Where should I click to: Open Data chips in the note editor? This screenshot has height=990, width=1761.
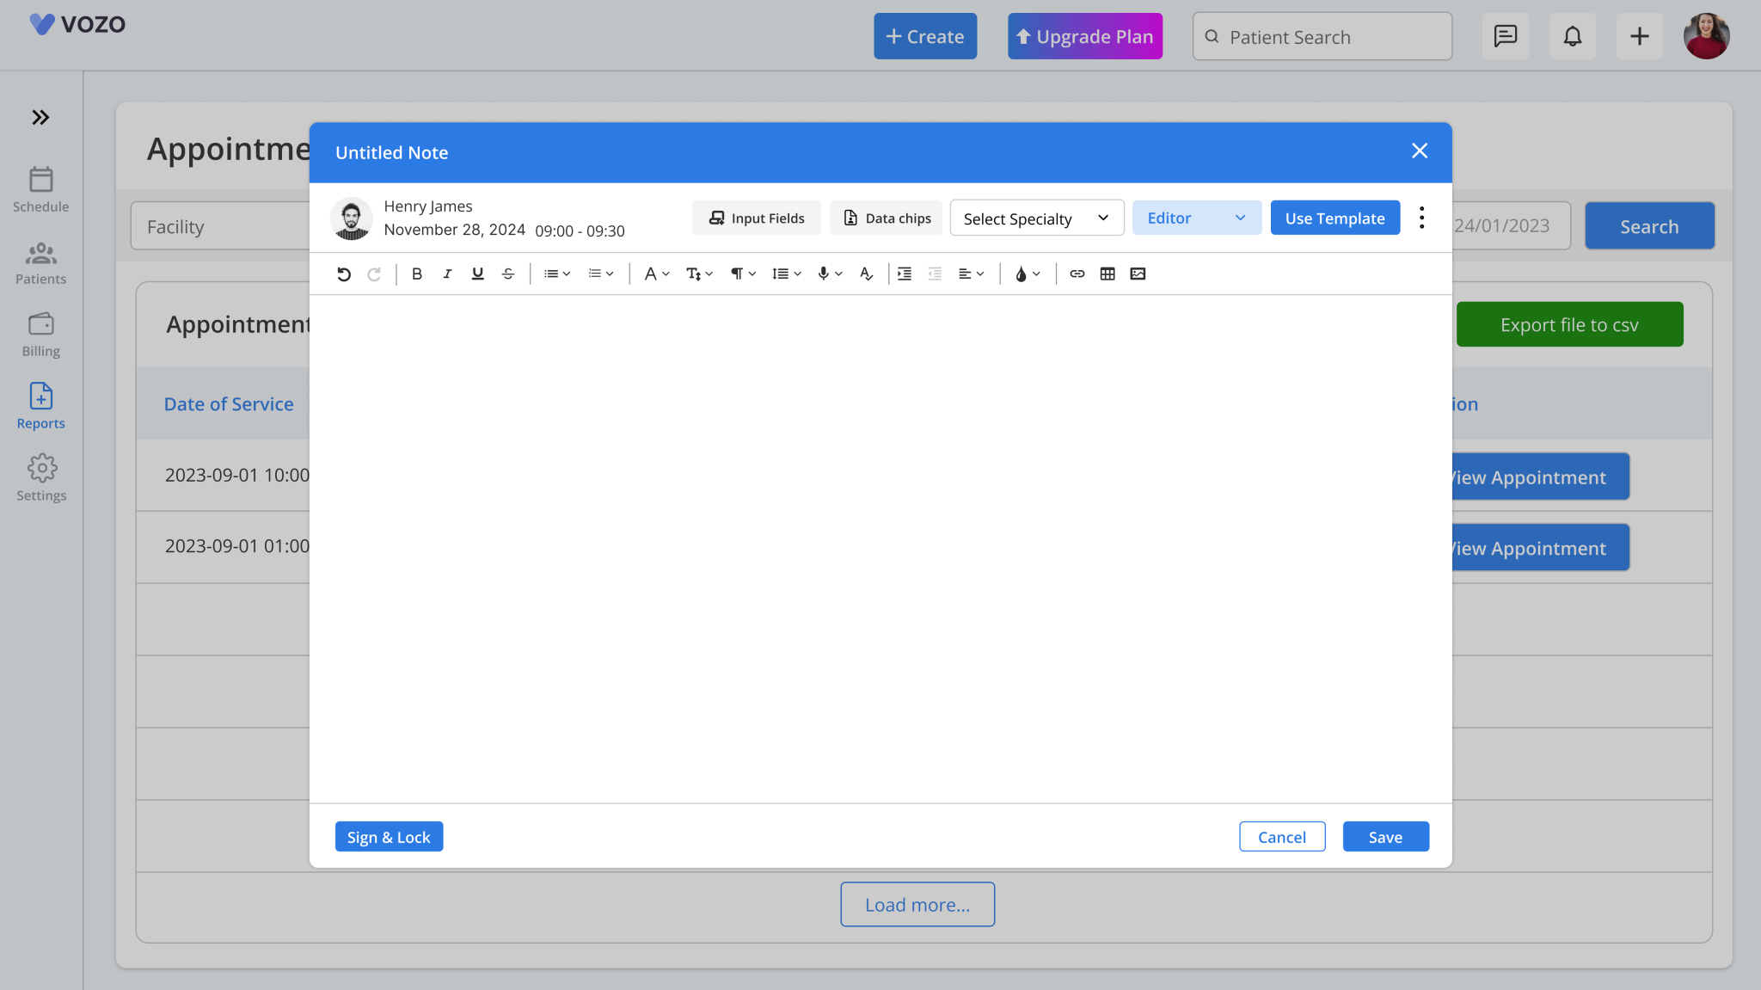click(x=886, y=218)
